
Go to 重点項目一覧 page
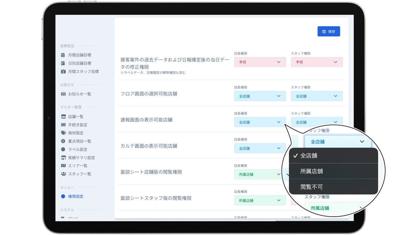[80, 141]
